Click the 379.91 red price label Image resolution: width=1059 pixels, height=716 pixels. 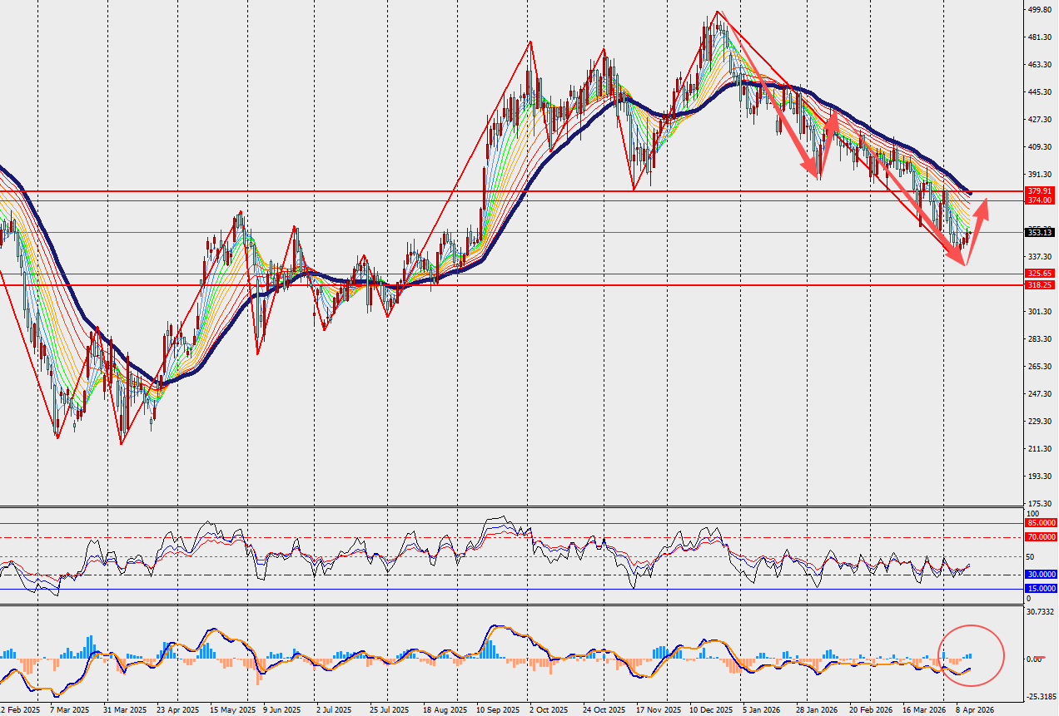click(1040, 190)
